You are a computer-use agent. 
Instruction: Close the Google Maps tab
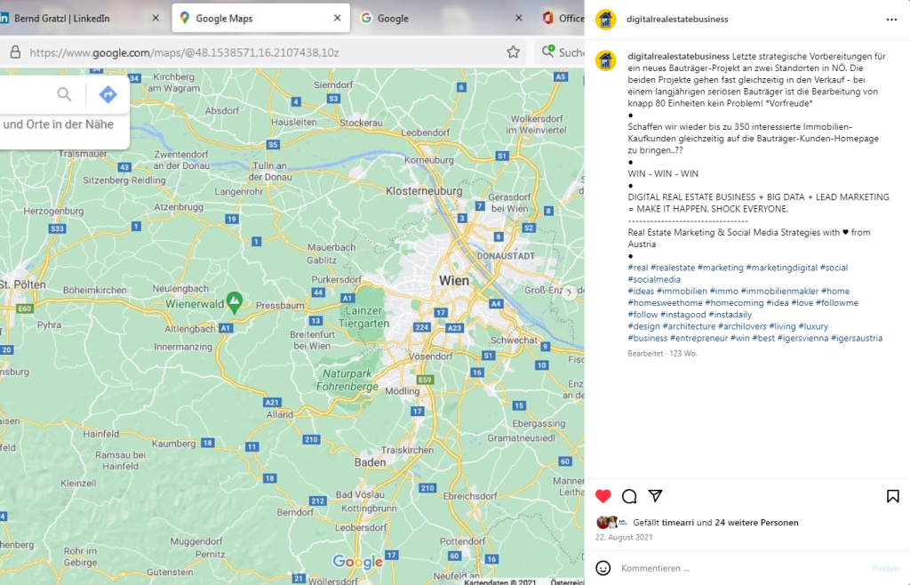click(336, 18)
